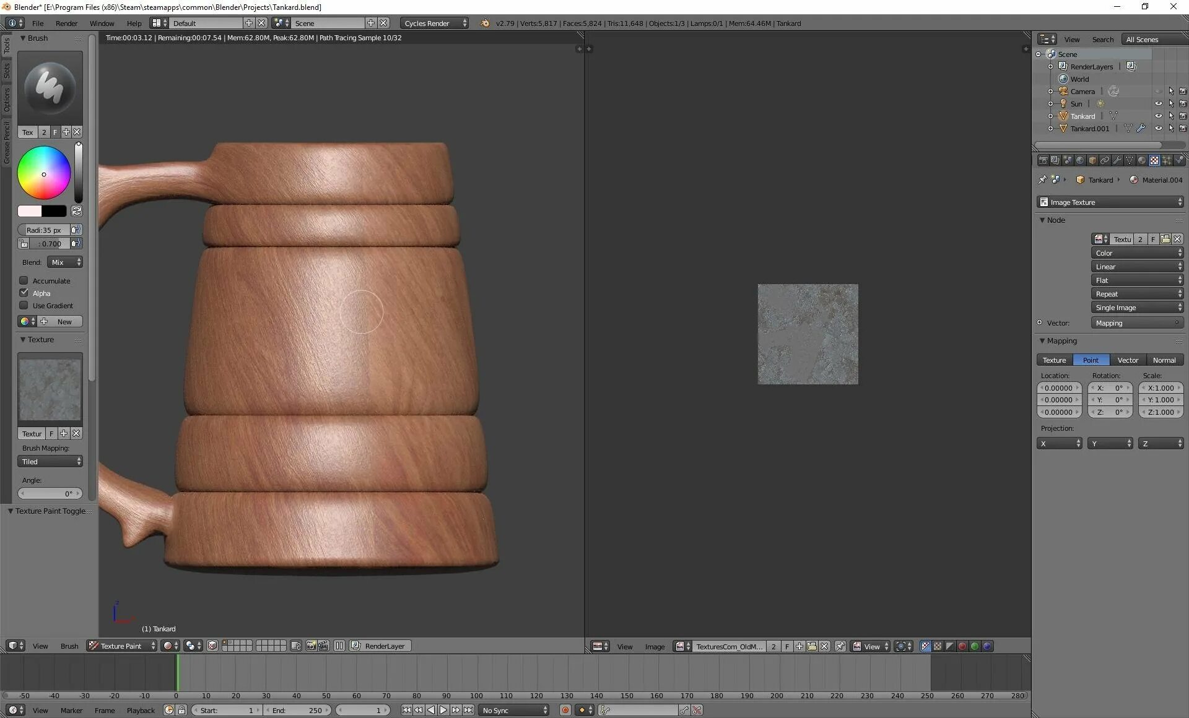Select the Vector mapping type tab
Image resolution: width=1189 pixels, height=718 pixels.
pyautogui.click(x=1127, y=360)
